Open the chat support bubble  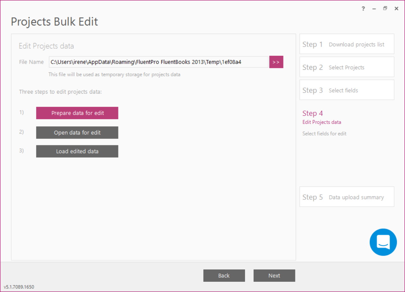pyautogui.click(x=383, y=242)
